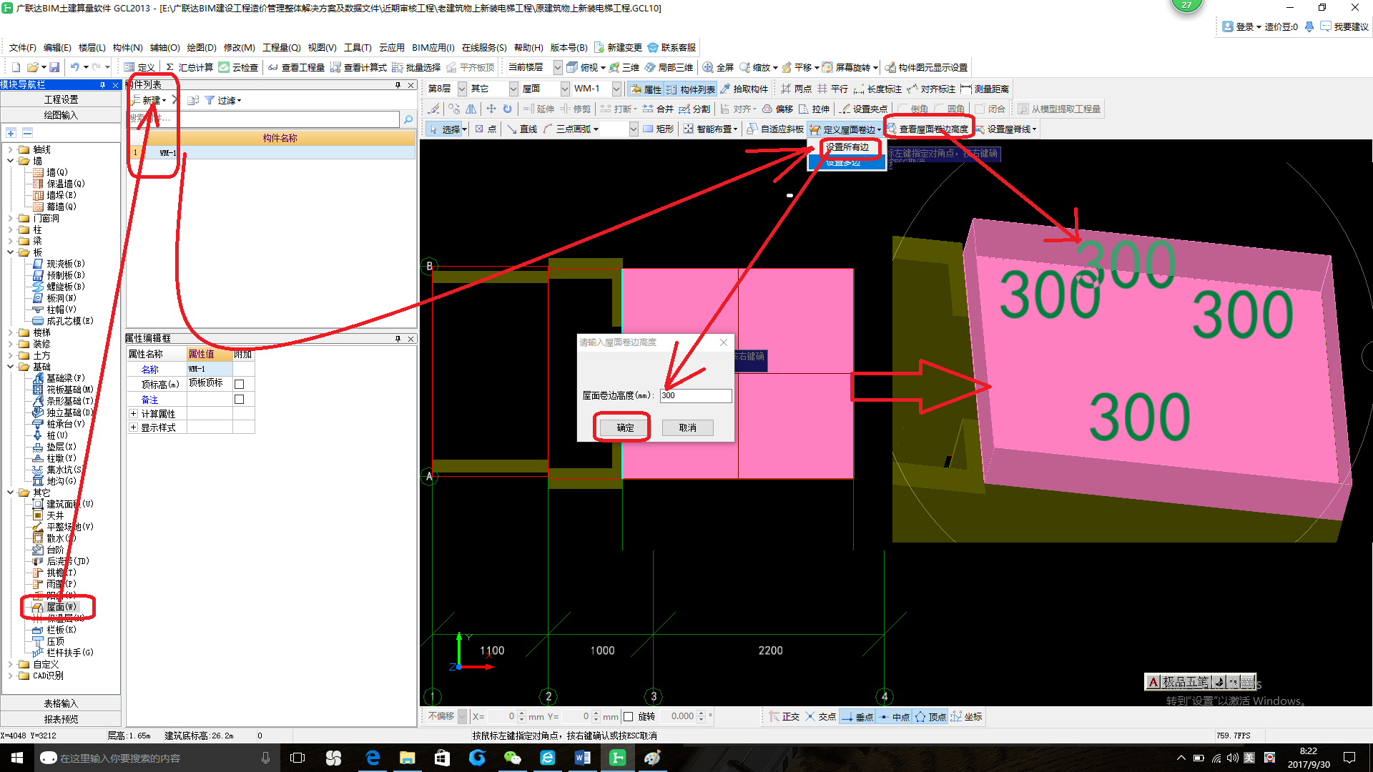Open the 文件(F) menu
The height and width of the screenshot is (772, 1373).
tap(23, 47)
